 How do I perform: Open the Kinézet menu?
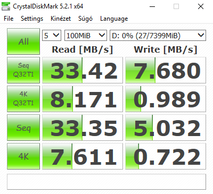pyautogui.click(x=61, y=19)
